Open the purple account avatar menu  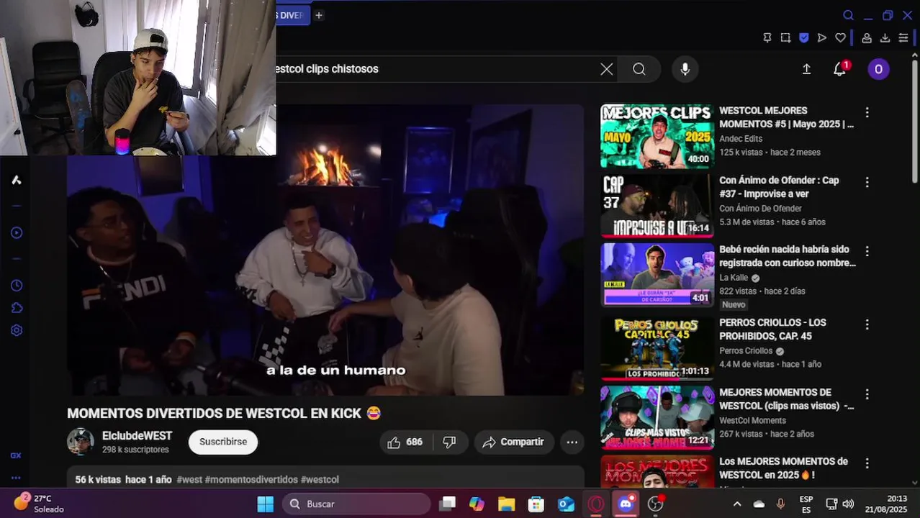click(878, 69)
